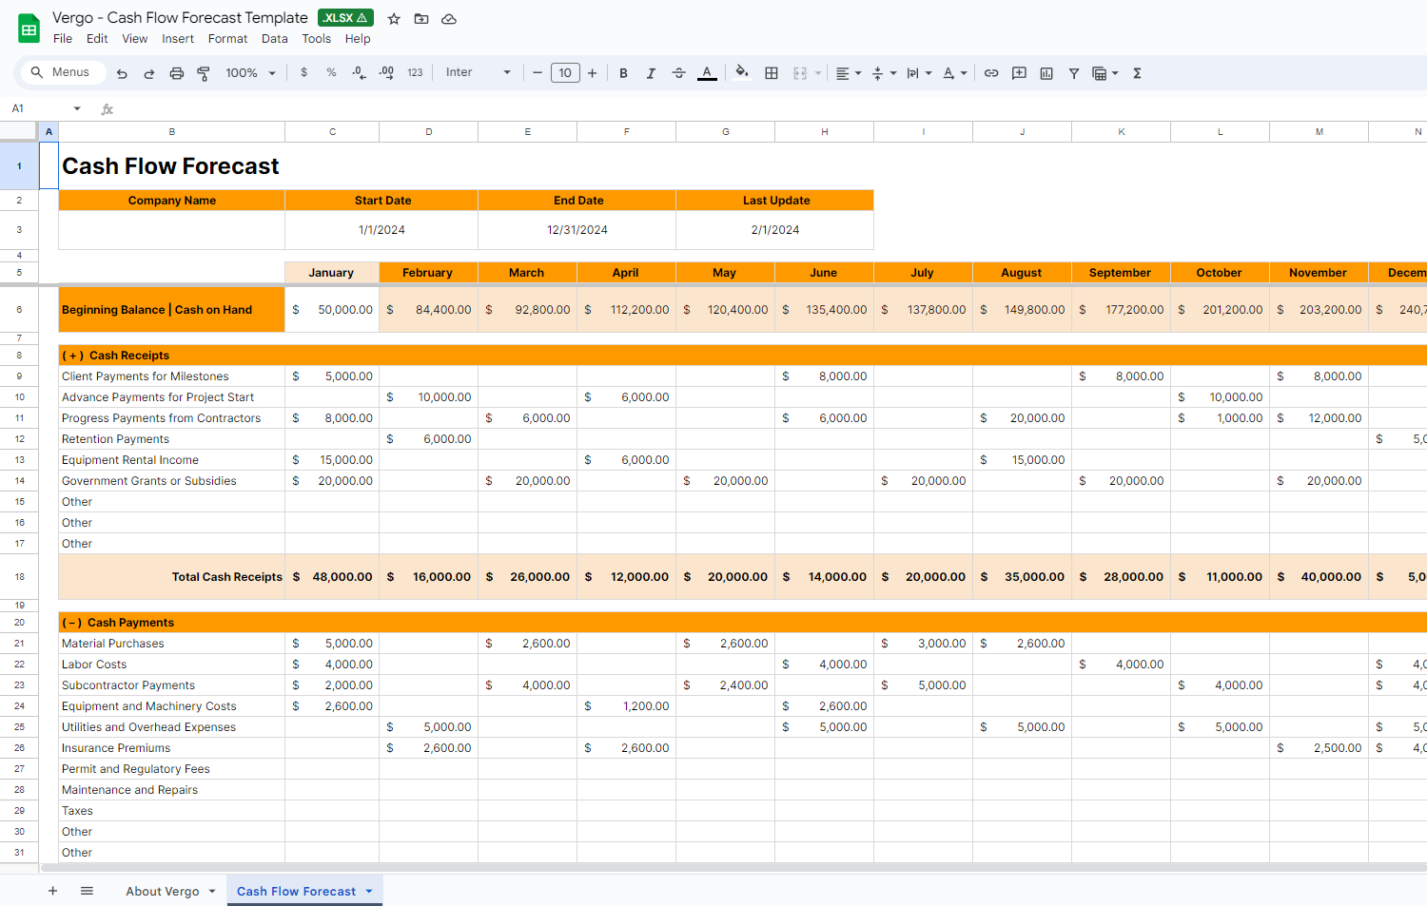The height and width of the screenshot is (906, 1427).
Task: Open the functions menu with the sigma icon
Action: (x=1136, y=72)
